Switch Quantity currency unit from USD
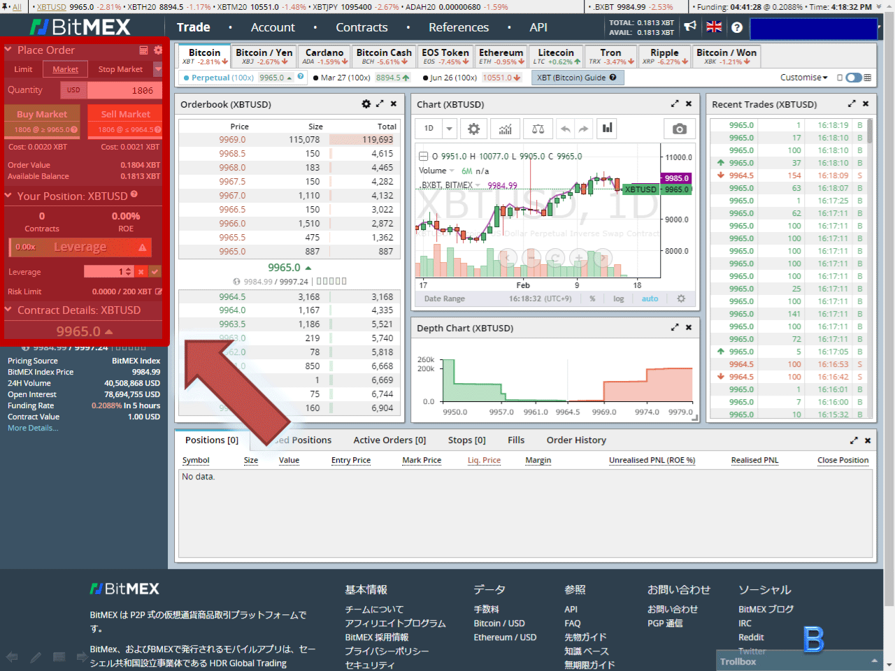 (73, 90)
